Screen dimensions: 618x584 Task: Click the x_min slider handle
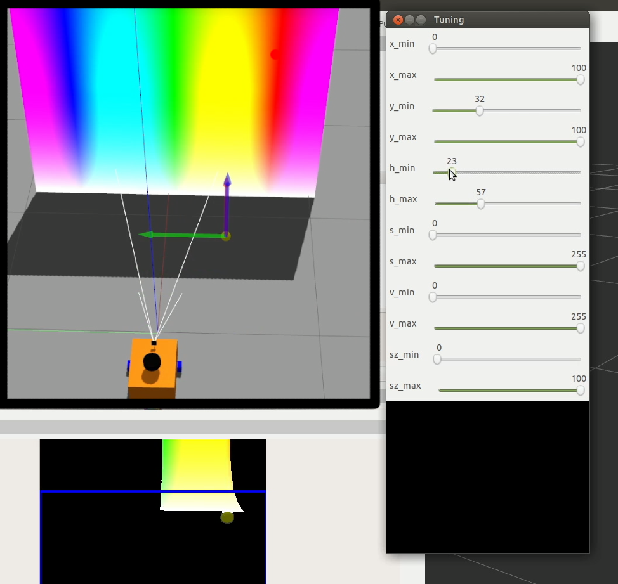(x=433, y=48)
